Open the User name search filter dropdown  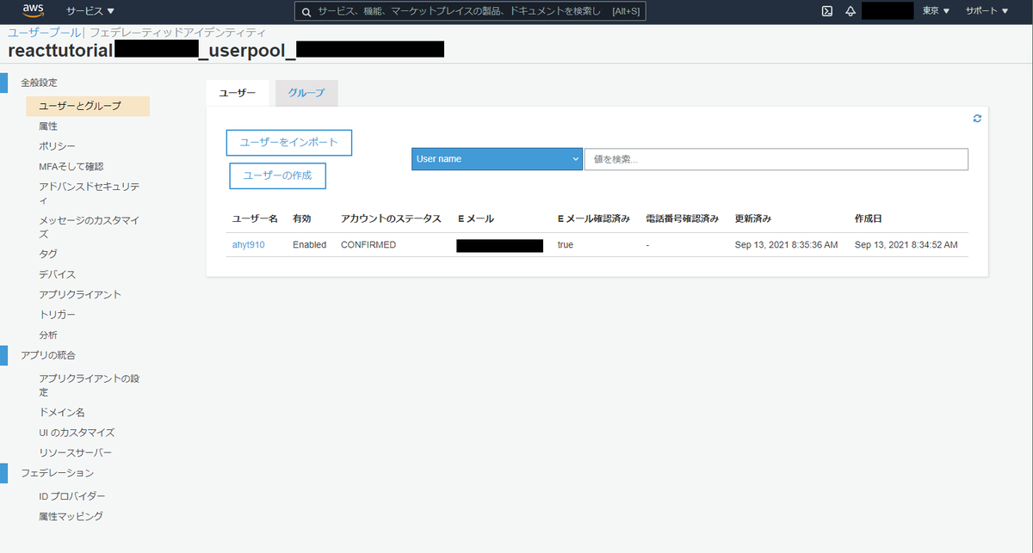click(x=497, y=159)
